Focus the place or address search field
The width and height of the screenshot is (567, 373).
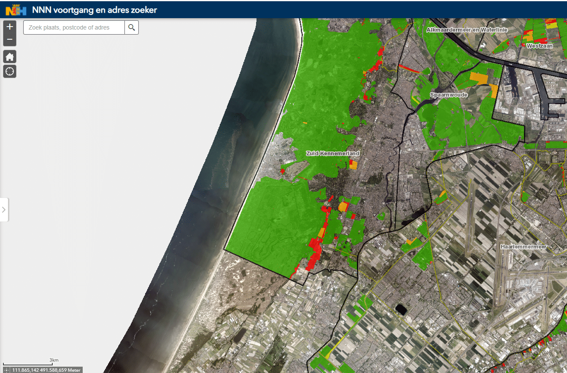point(74,27)
